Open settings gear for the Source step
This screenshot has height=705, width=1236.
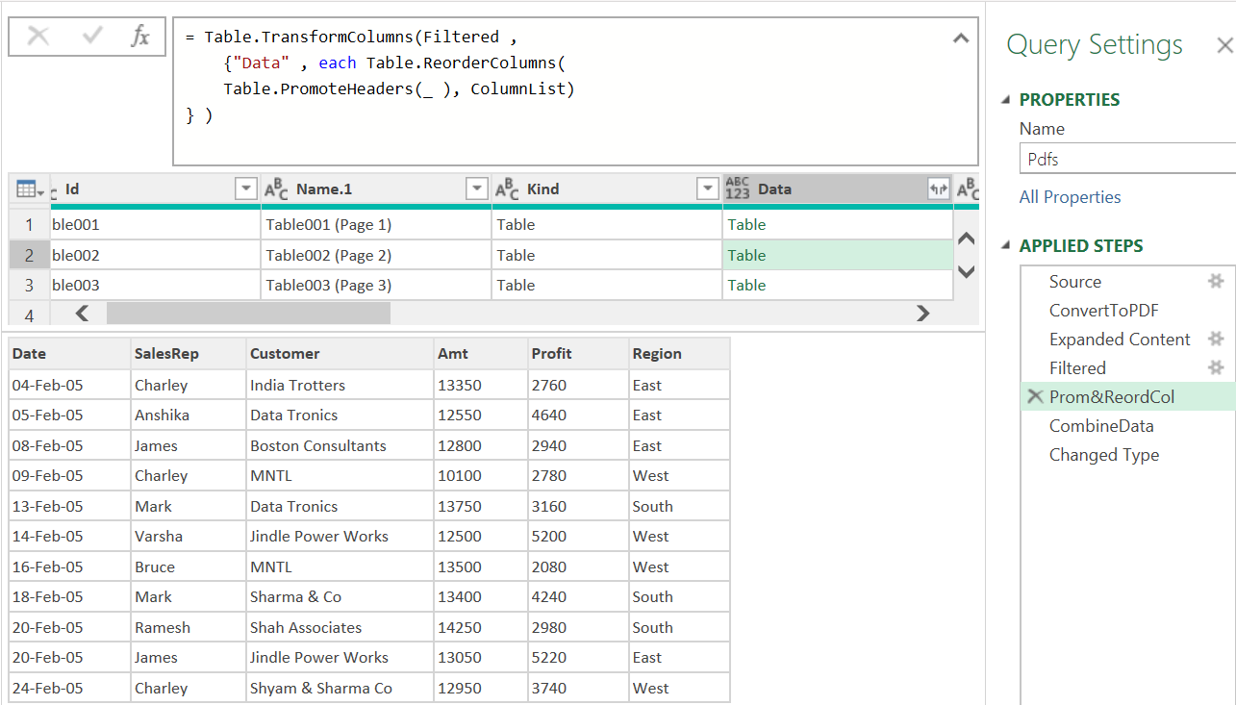point(1216,282)
